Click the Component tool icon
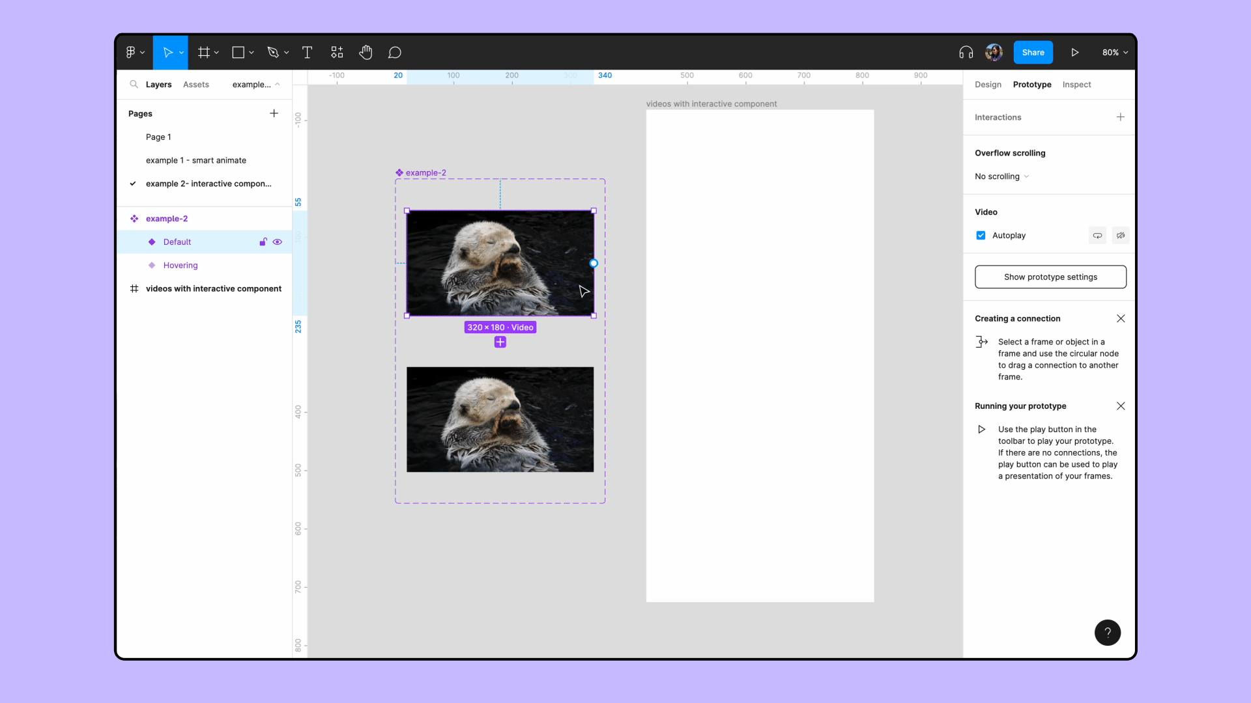 pyautogui.click(x=337, y=52)
